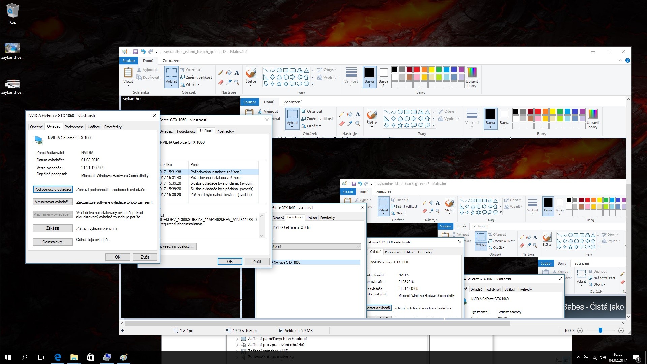Open the Windows Store taskbar icon

(x=90, y=357)
